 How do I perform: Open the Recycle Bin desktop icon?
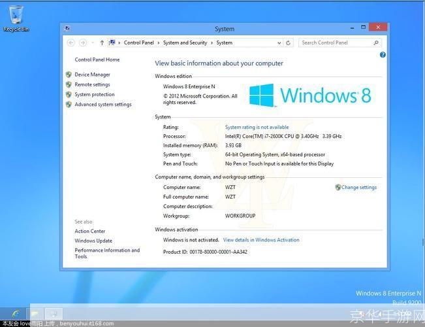(x=16, y=18)
